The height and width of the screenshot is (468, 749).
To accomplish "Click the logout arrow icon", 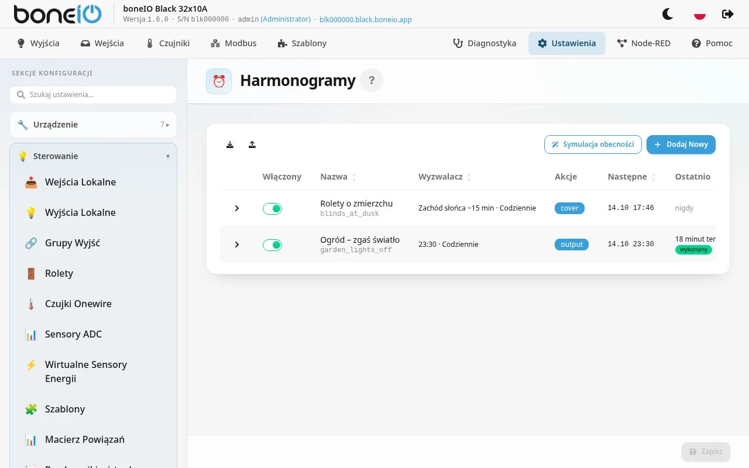I will [728, 14].
